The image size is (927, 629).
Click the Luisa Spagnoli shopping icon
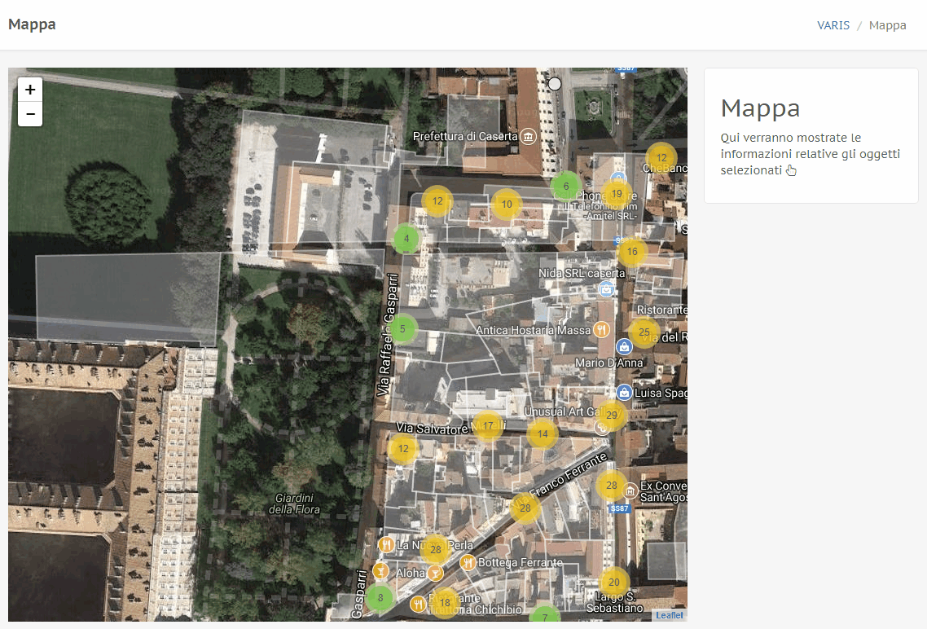click(x=624, y=393)
